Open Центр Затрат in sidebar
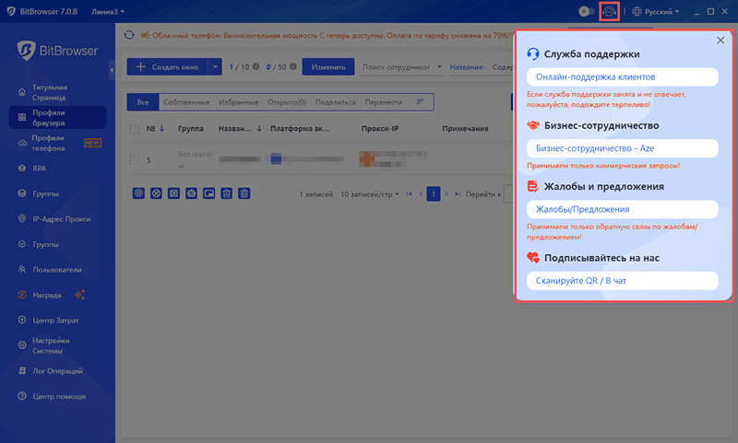Screen dimensions: 738x443 coord(57,320)
